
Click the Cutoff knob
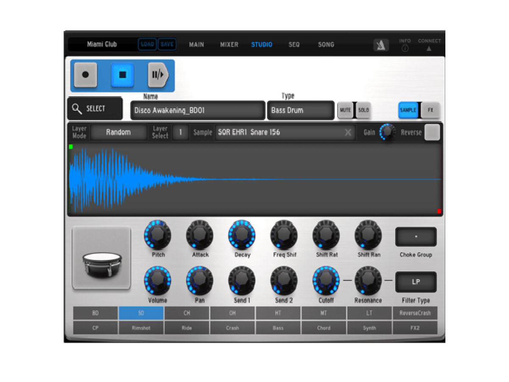pos(326,280)
